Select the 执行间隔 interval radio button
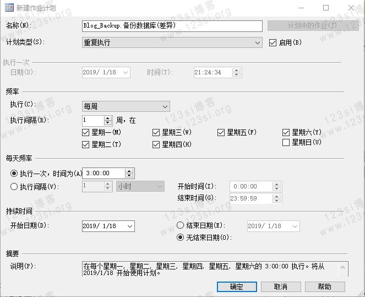Screen dimensions: 365x297 (14, 186)
